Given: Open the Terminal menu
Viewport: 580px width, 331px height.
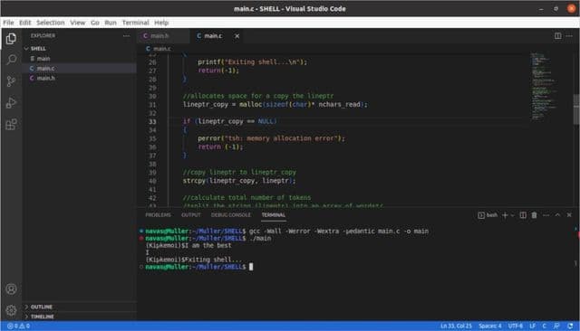Looking at the screenshot, I should tap(135, 23).
